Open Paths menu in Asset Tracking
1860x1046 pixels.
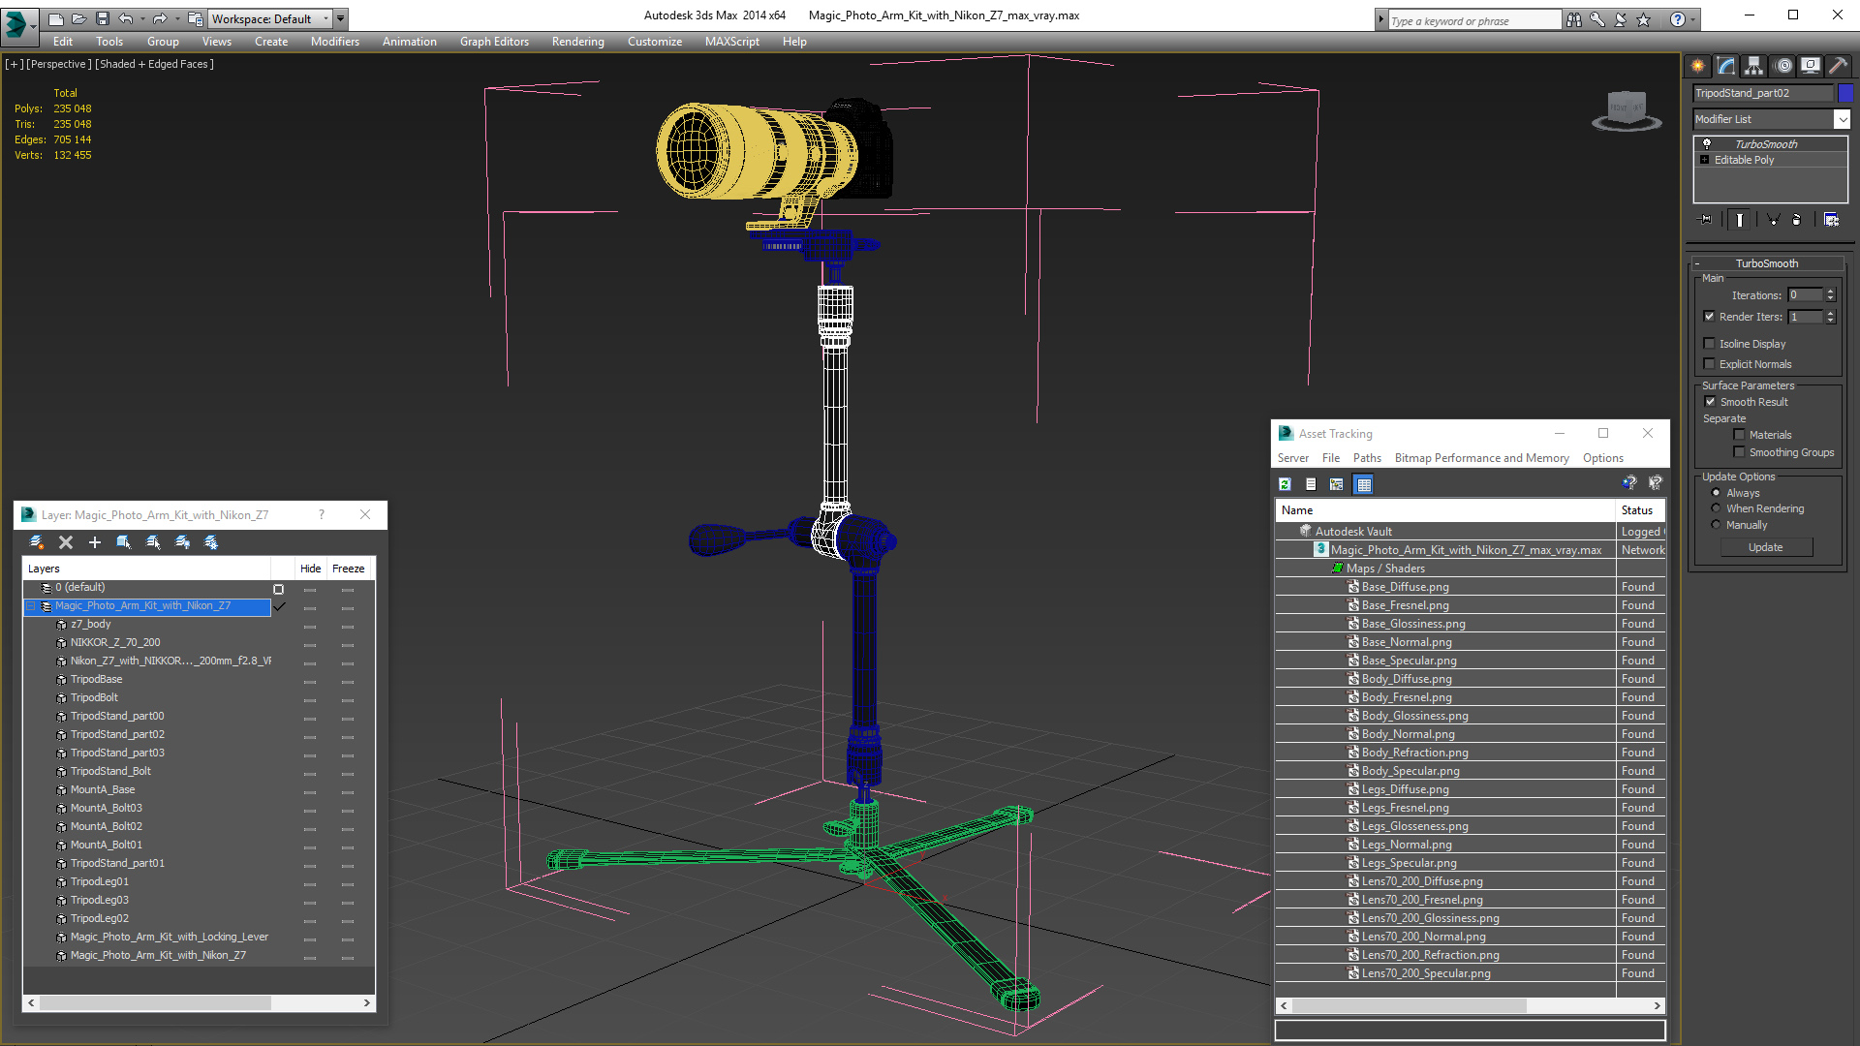pyautogui.click(x=1367, y=458)
